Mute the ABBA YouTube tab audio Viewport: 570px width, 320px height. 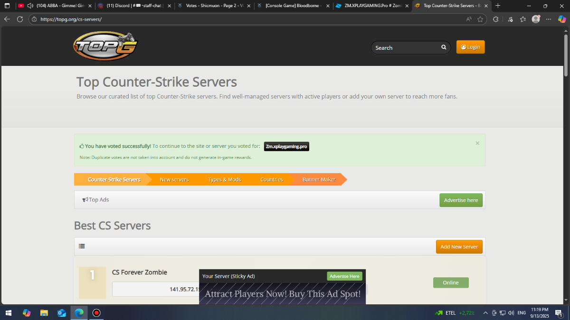click(30, 6)
